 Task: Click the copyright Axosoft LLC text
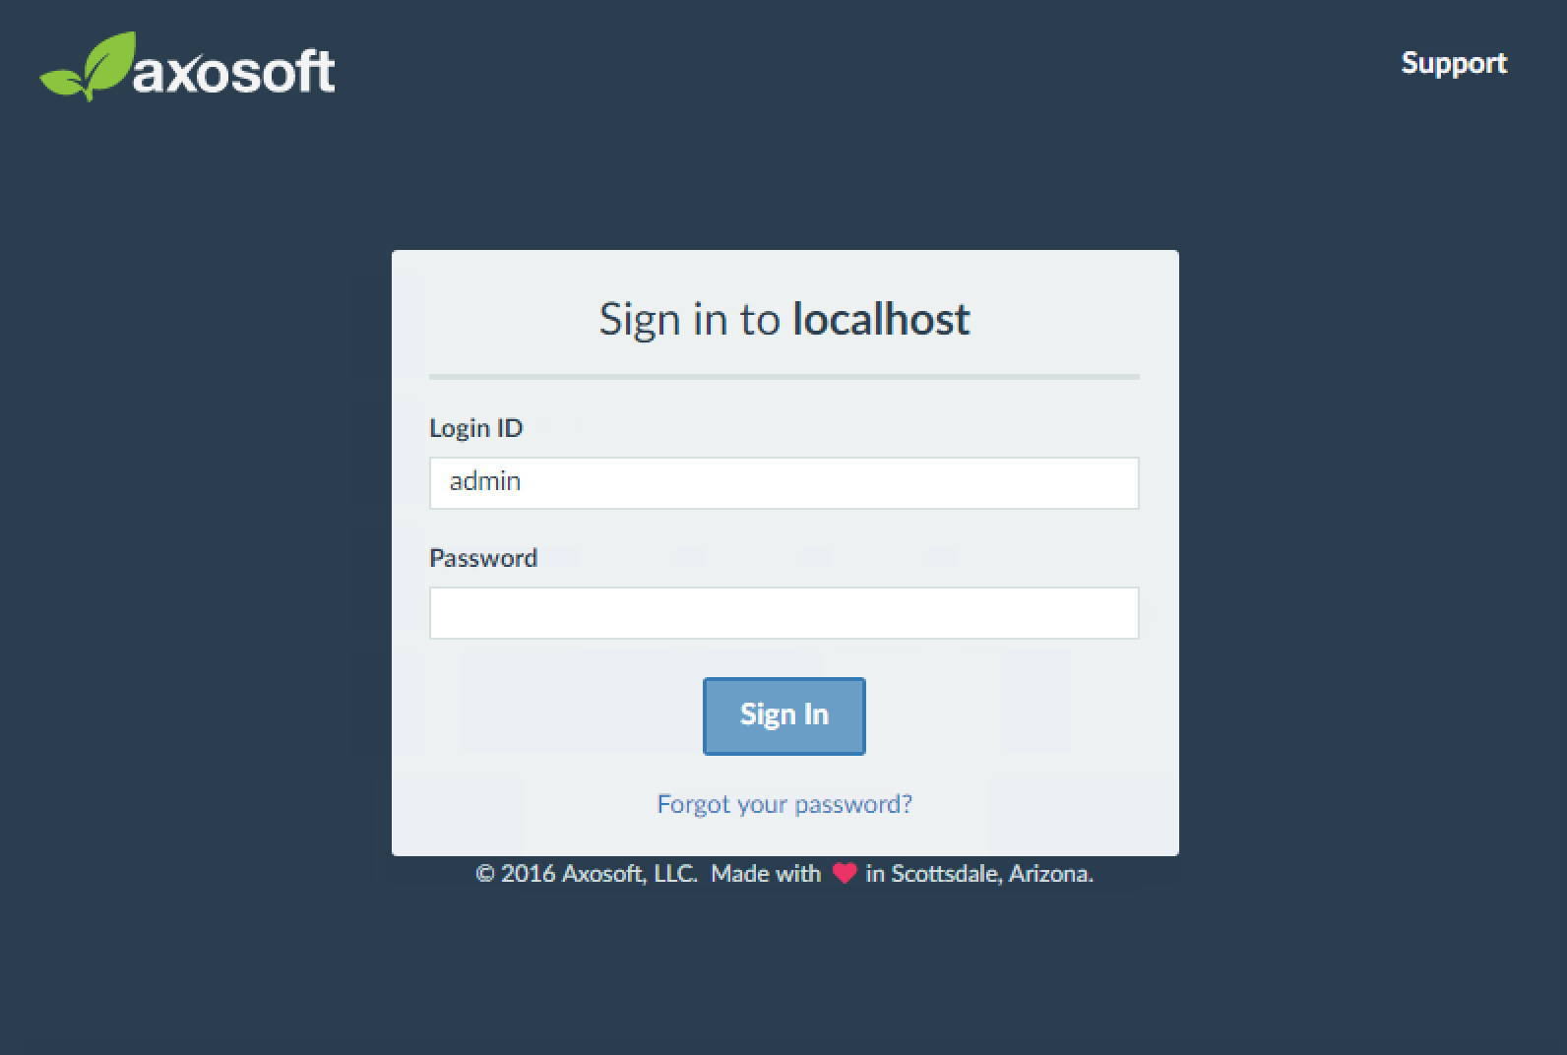pos(587,873)
